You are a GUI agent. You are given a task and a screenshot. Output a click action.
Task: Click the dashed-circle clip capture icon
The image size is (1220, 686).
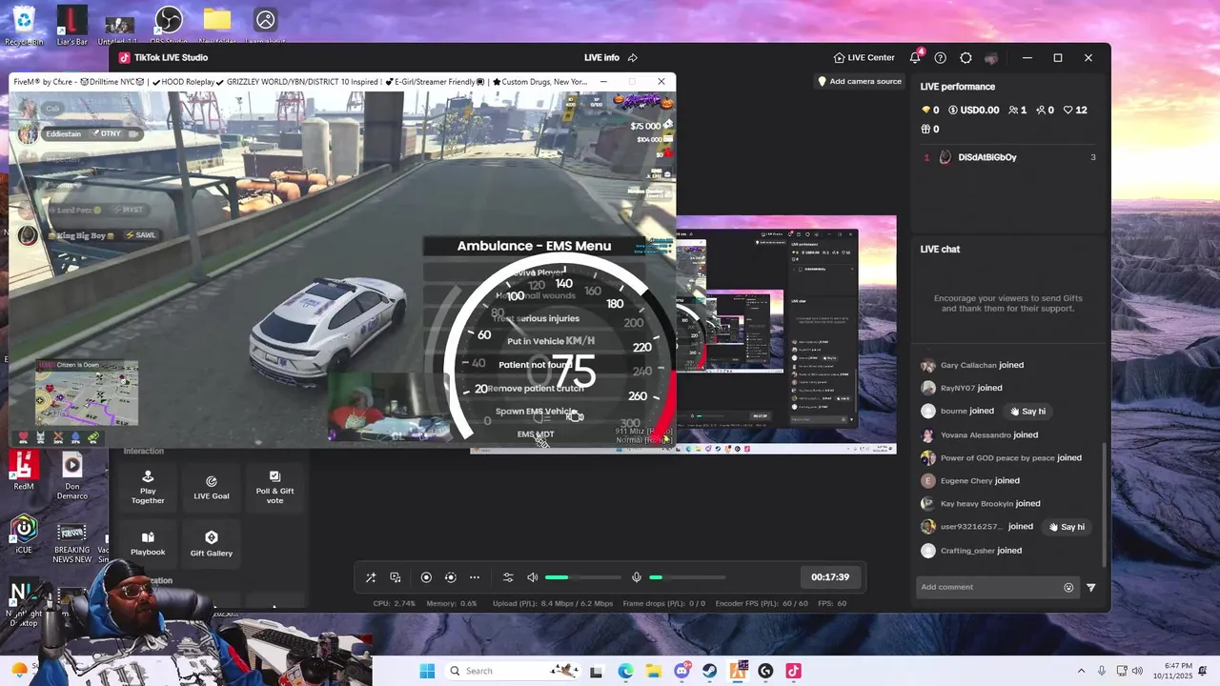tap(450, 577)
